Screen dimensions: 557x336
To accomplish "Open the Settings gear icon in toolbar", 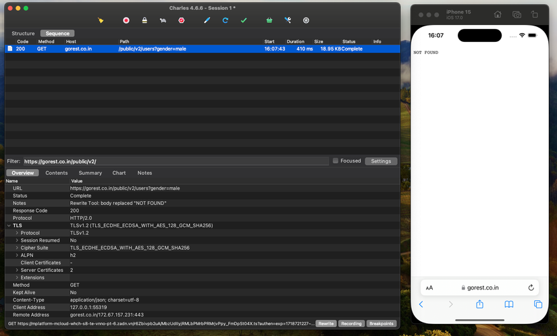I will pos(306,20).
